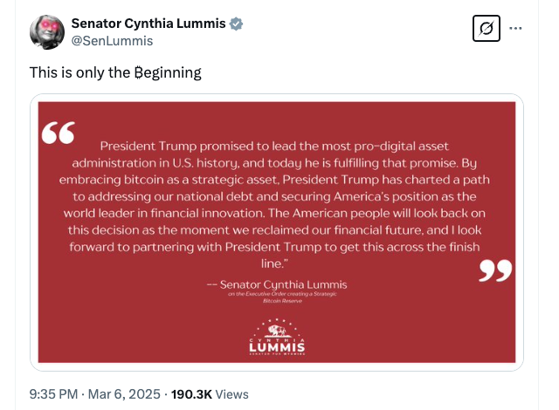
Task: Open the red quote image card
Action: coord(276,231)
